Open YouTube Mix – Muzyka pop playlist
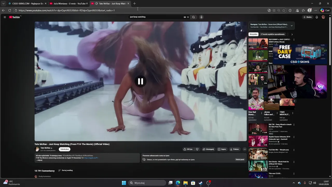This screenshot has height=187, width=332. [x=279, y=150]
